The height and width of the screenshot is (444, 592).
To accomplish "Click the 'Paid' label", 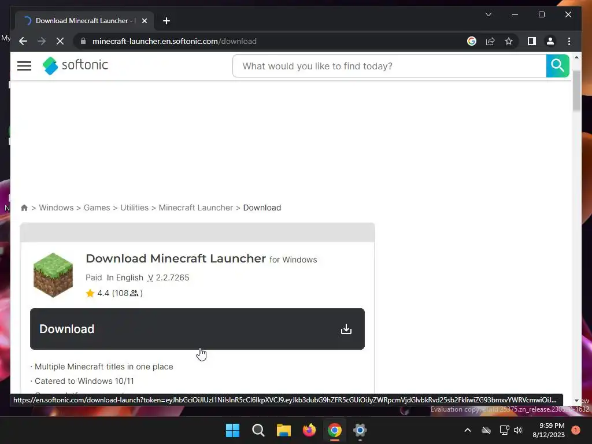I will (94, 277).
